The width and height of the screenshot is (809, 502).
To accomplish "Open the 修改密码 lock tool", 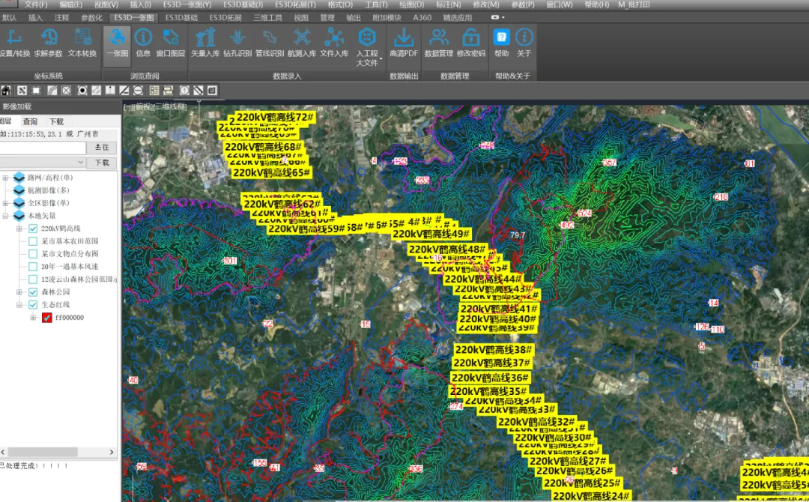I will pyautogui.click(x=470, y=42).
